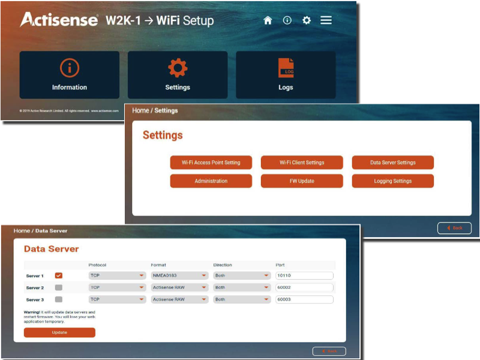Open Server 3 Direction dropdown
This screenshot has height=360, width=480.
[242, 299]
